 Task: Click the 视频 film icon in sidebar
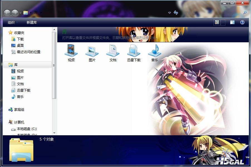[x=13, y=71]
